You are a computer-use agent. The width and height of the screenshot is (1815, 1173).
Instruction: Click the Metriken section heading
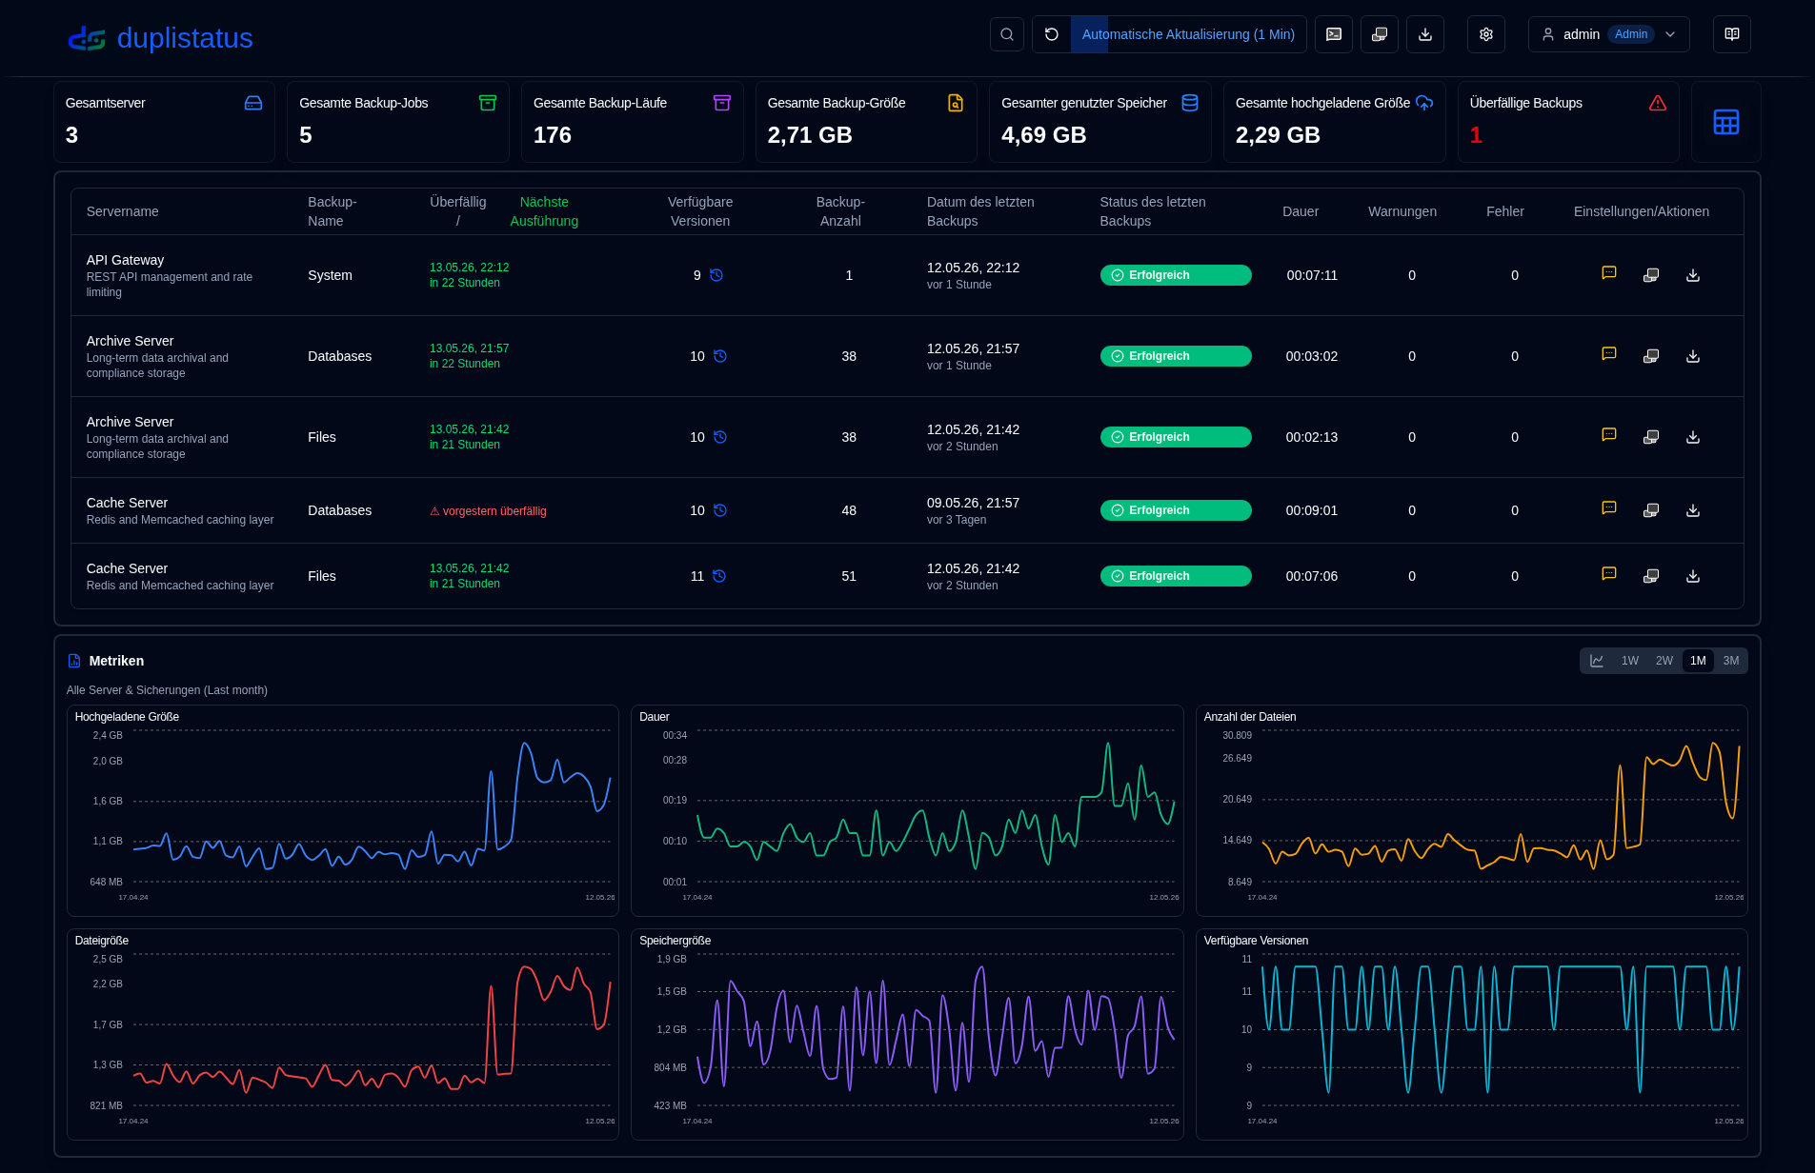116,661
